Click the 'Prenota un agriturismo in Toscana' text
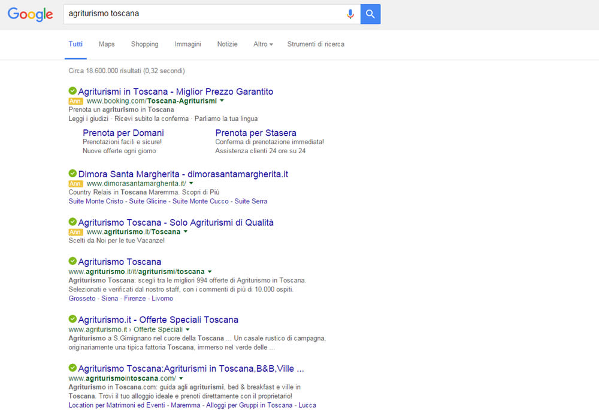599x410 pixels. click(x=121, y=110)
